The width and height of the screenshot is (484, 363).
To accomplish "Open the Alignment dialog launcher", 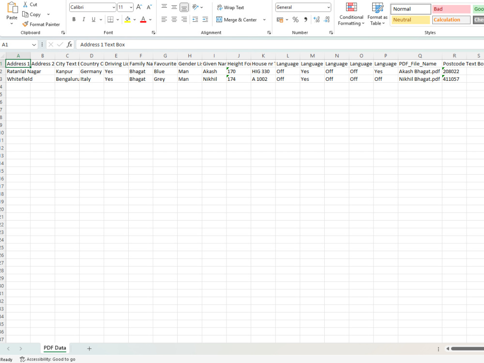I will [x=269, y=32].
